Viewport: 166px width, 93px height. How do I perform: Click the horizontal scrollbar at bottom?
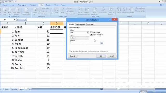pyautogui.click(x=129, y=89)
